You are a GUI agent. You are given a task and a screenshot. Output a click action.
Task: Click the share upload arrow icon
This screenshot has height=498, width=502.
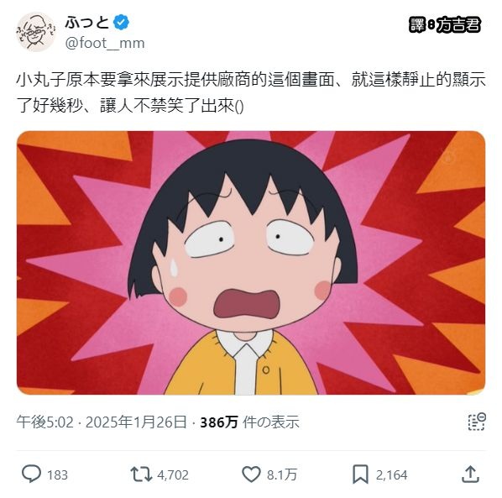tap(470, 474)
